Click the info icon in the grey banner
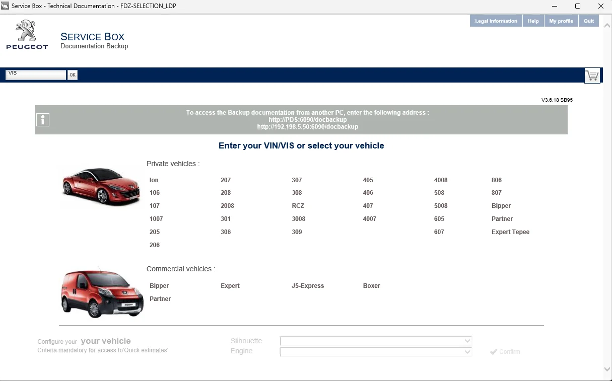The width and height of the screenshot is (612, 381). point(43,120)
